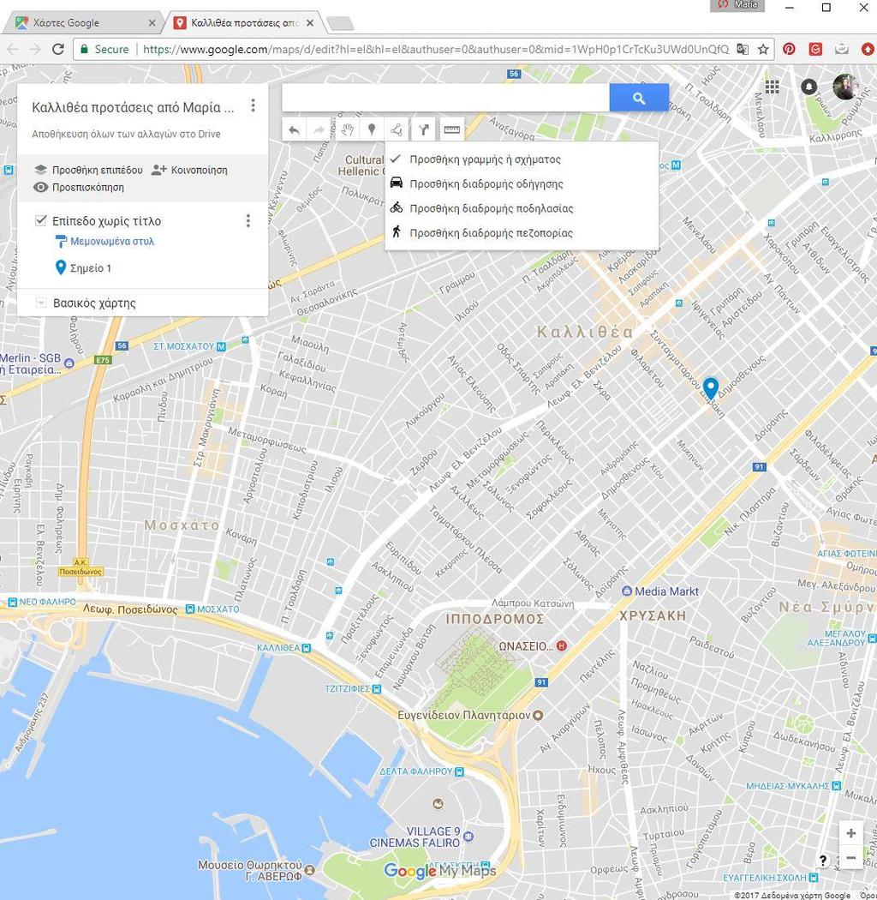Click Προσθήκη επιπέδου to add layer
The width and height of the screenshot is (877, 900).
point(89,170)
